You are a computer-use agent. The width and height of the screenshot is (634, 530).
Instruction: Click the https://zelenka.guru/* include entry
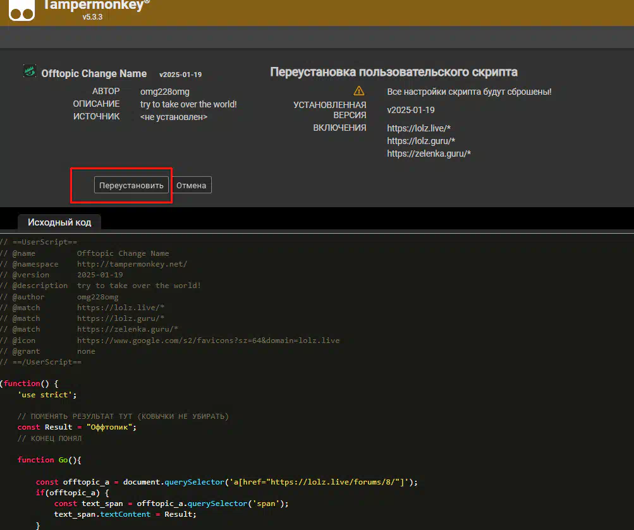pyautogui.click(x=429, y=154)
